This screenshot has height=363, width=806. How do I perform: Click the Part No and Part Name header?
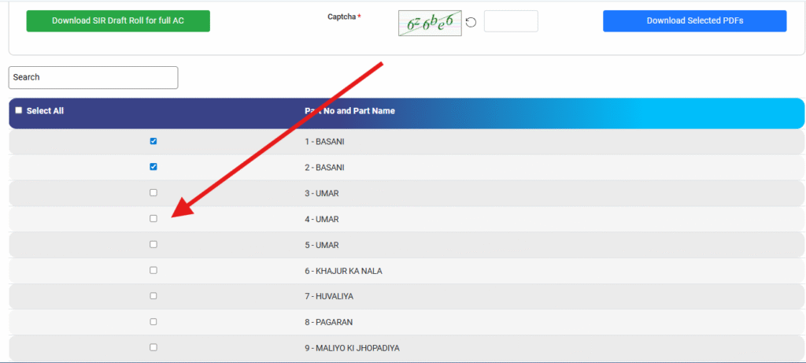coord(349,111)
